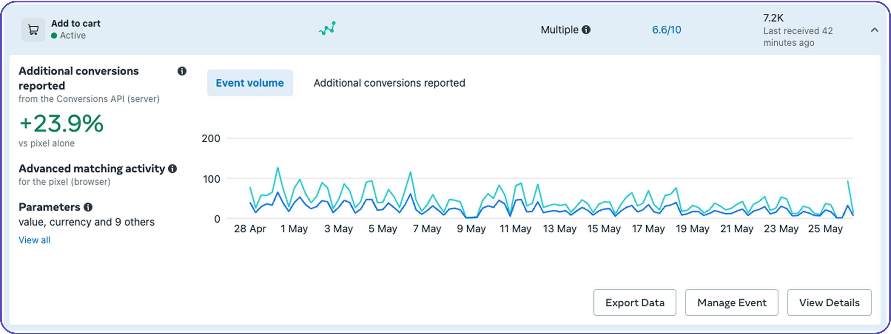Click the shopping cart event icon
The image size is (891, 334).
click(x=33, y=30)
